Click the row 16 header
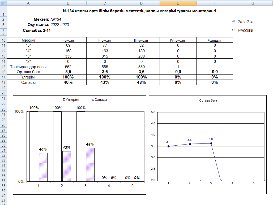Image resolution: width=273 pixels, height=205 pixels. pyautogui.click(x=3, y=72)
